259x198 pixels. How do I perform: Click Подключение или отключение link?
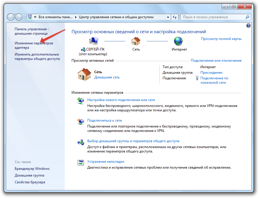point(216,61)
